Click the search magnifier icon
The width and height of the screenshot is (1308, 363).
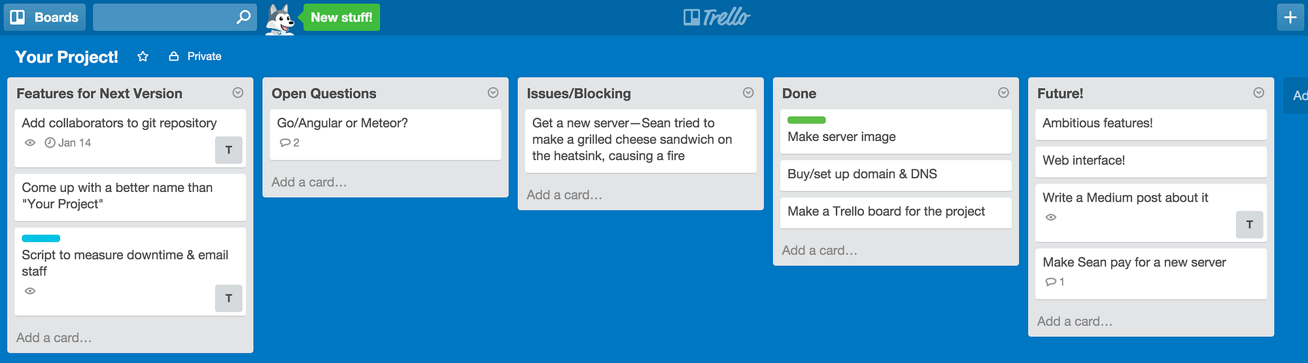pyautogui.click(x=243, y=17)
